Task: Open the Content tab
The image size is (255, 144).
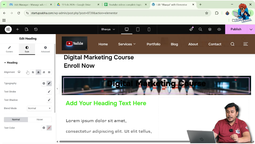Action: (x=9, y=49)
